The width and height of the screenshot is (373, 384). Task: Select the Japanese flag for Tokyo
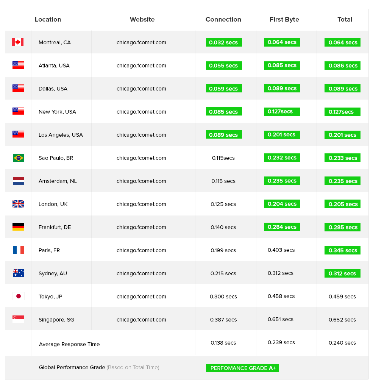pyautogui.click(x=19, y=296)
